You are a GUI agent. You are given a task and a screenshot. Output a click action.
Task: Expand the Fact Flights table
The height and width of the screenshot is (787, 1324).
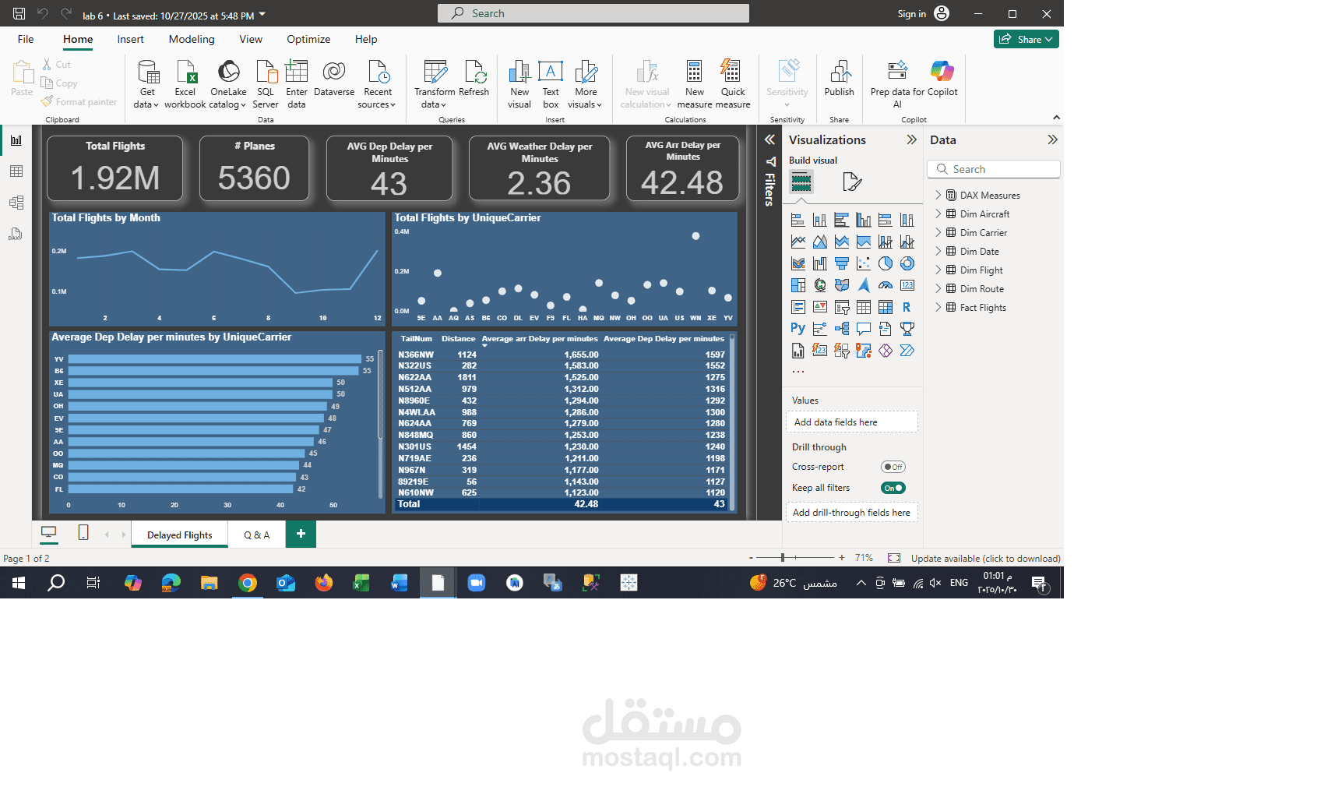tap(938, 307)
